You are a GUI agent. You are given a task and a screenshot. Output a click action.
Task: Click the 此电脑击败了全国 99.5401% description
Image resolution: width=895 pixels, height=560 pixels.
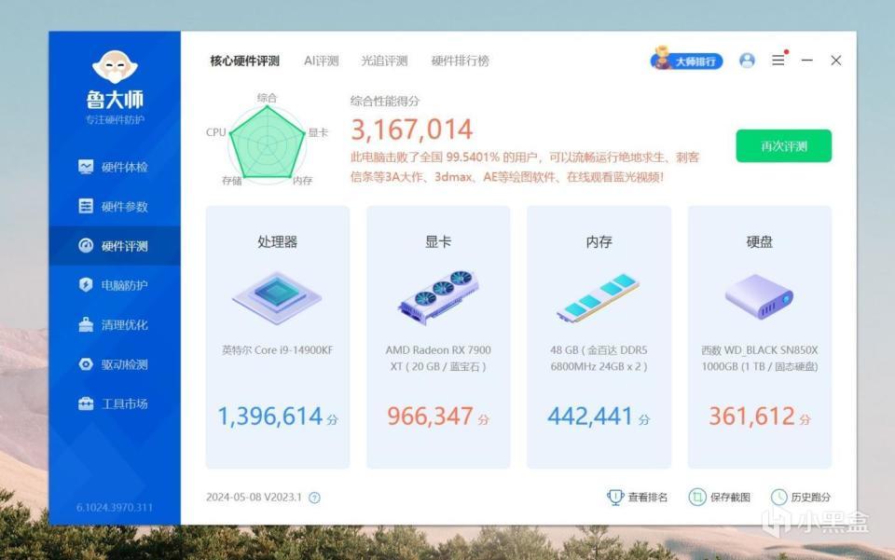click(x=525, y=167)
